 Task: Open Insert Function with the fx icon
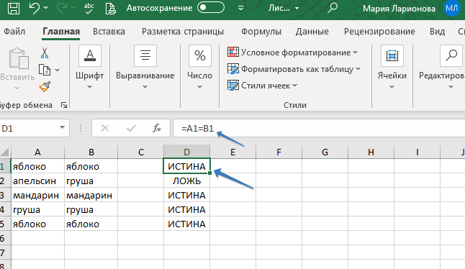[157, 128]
